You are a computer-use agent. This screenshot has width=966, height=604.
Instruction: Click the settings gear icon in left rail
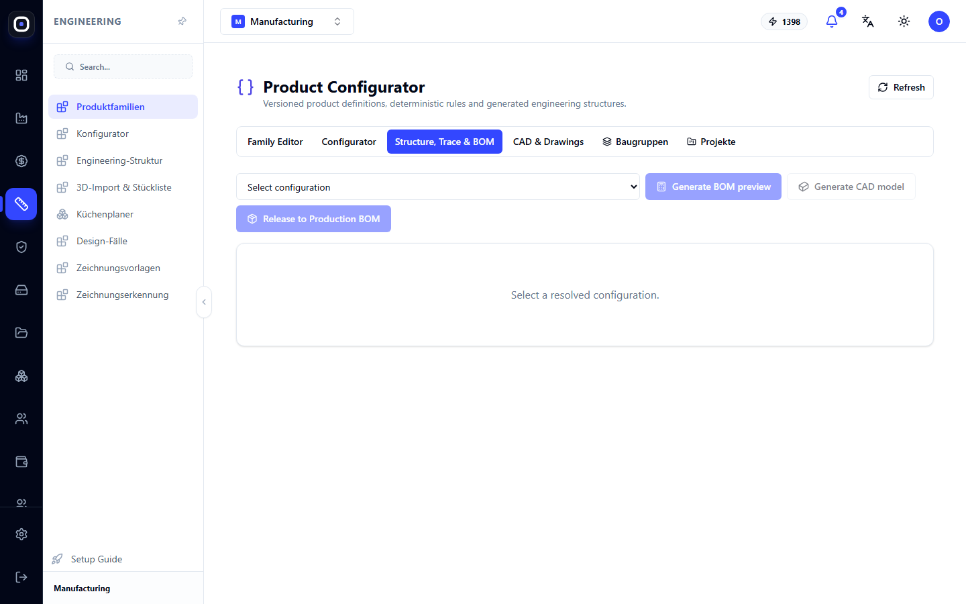21,534
